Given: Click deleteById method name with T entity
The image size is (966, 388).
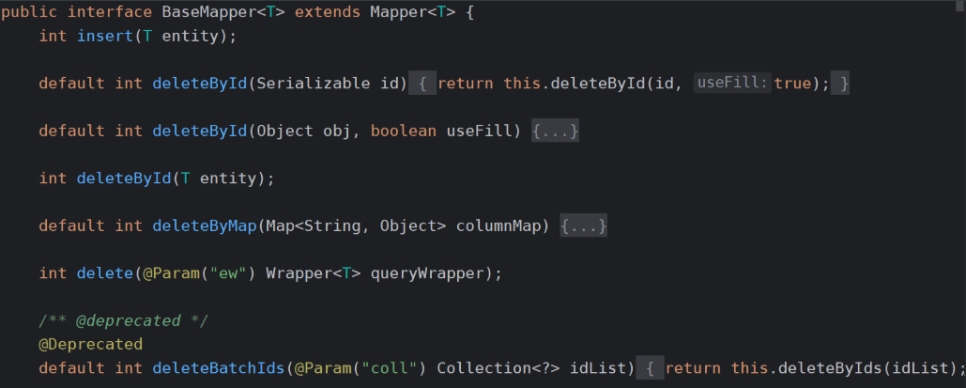Looking at the screenshot, I should tap(124, 178).
